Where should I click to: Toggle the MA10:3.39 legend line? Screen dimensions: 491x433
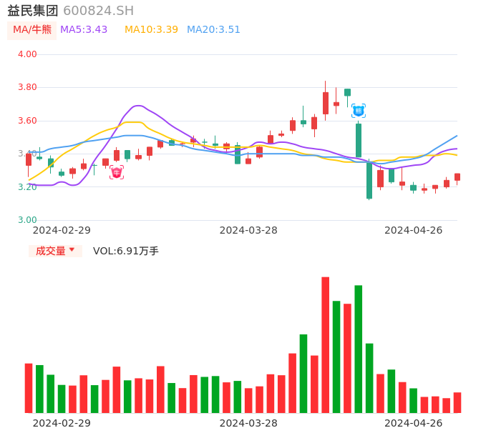(151, 30)
